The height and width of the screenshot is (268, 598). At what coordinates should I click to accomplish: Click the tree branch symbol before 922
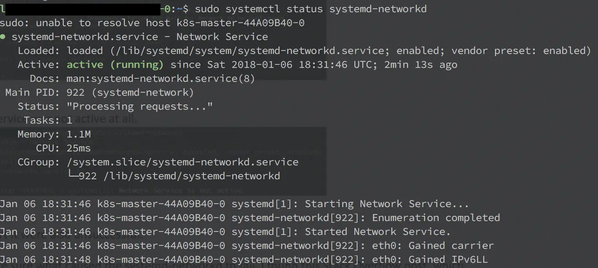(72, 176)
